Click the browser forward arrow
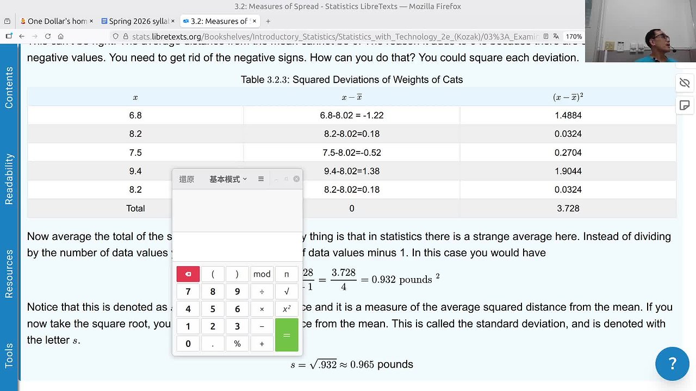This screenshot has width=696, height=391. 35,36
